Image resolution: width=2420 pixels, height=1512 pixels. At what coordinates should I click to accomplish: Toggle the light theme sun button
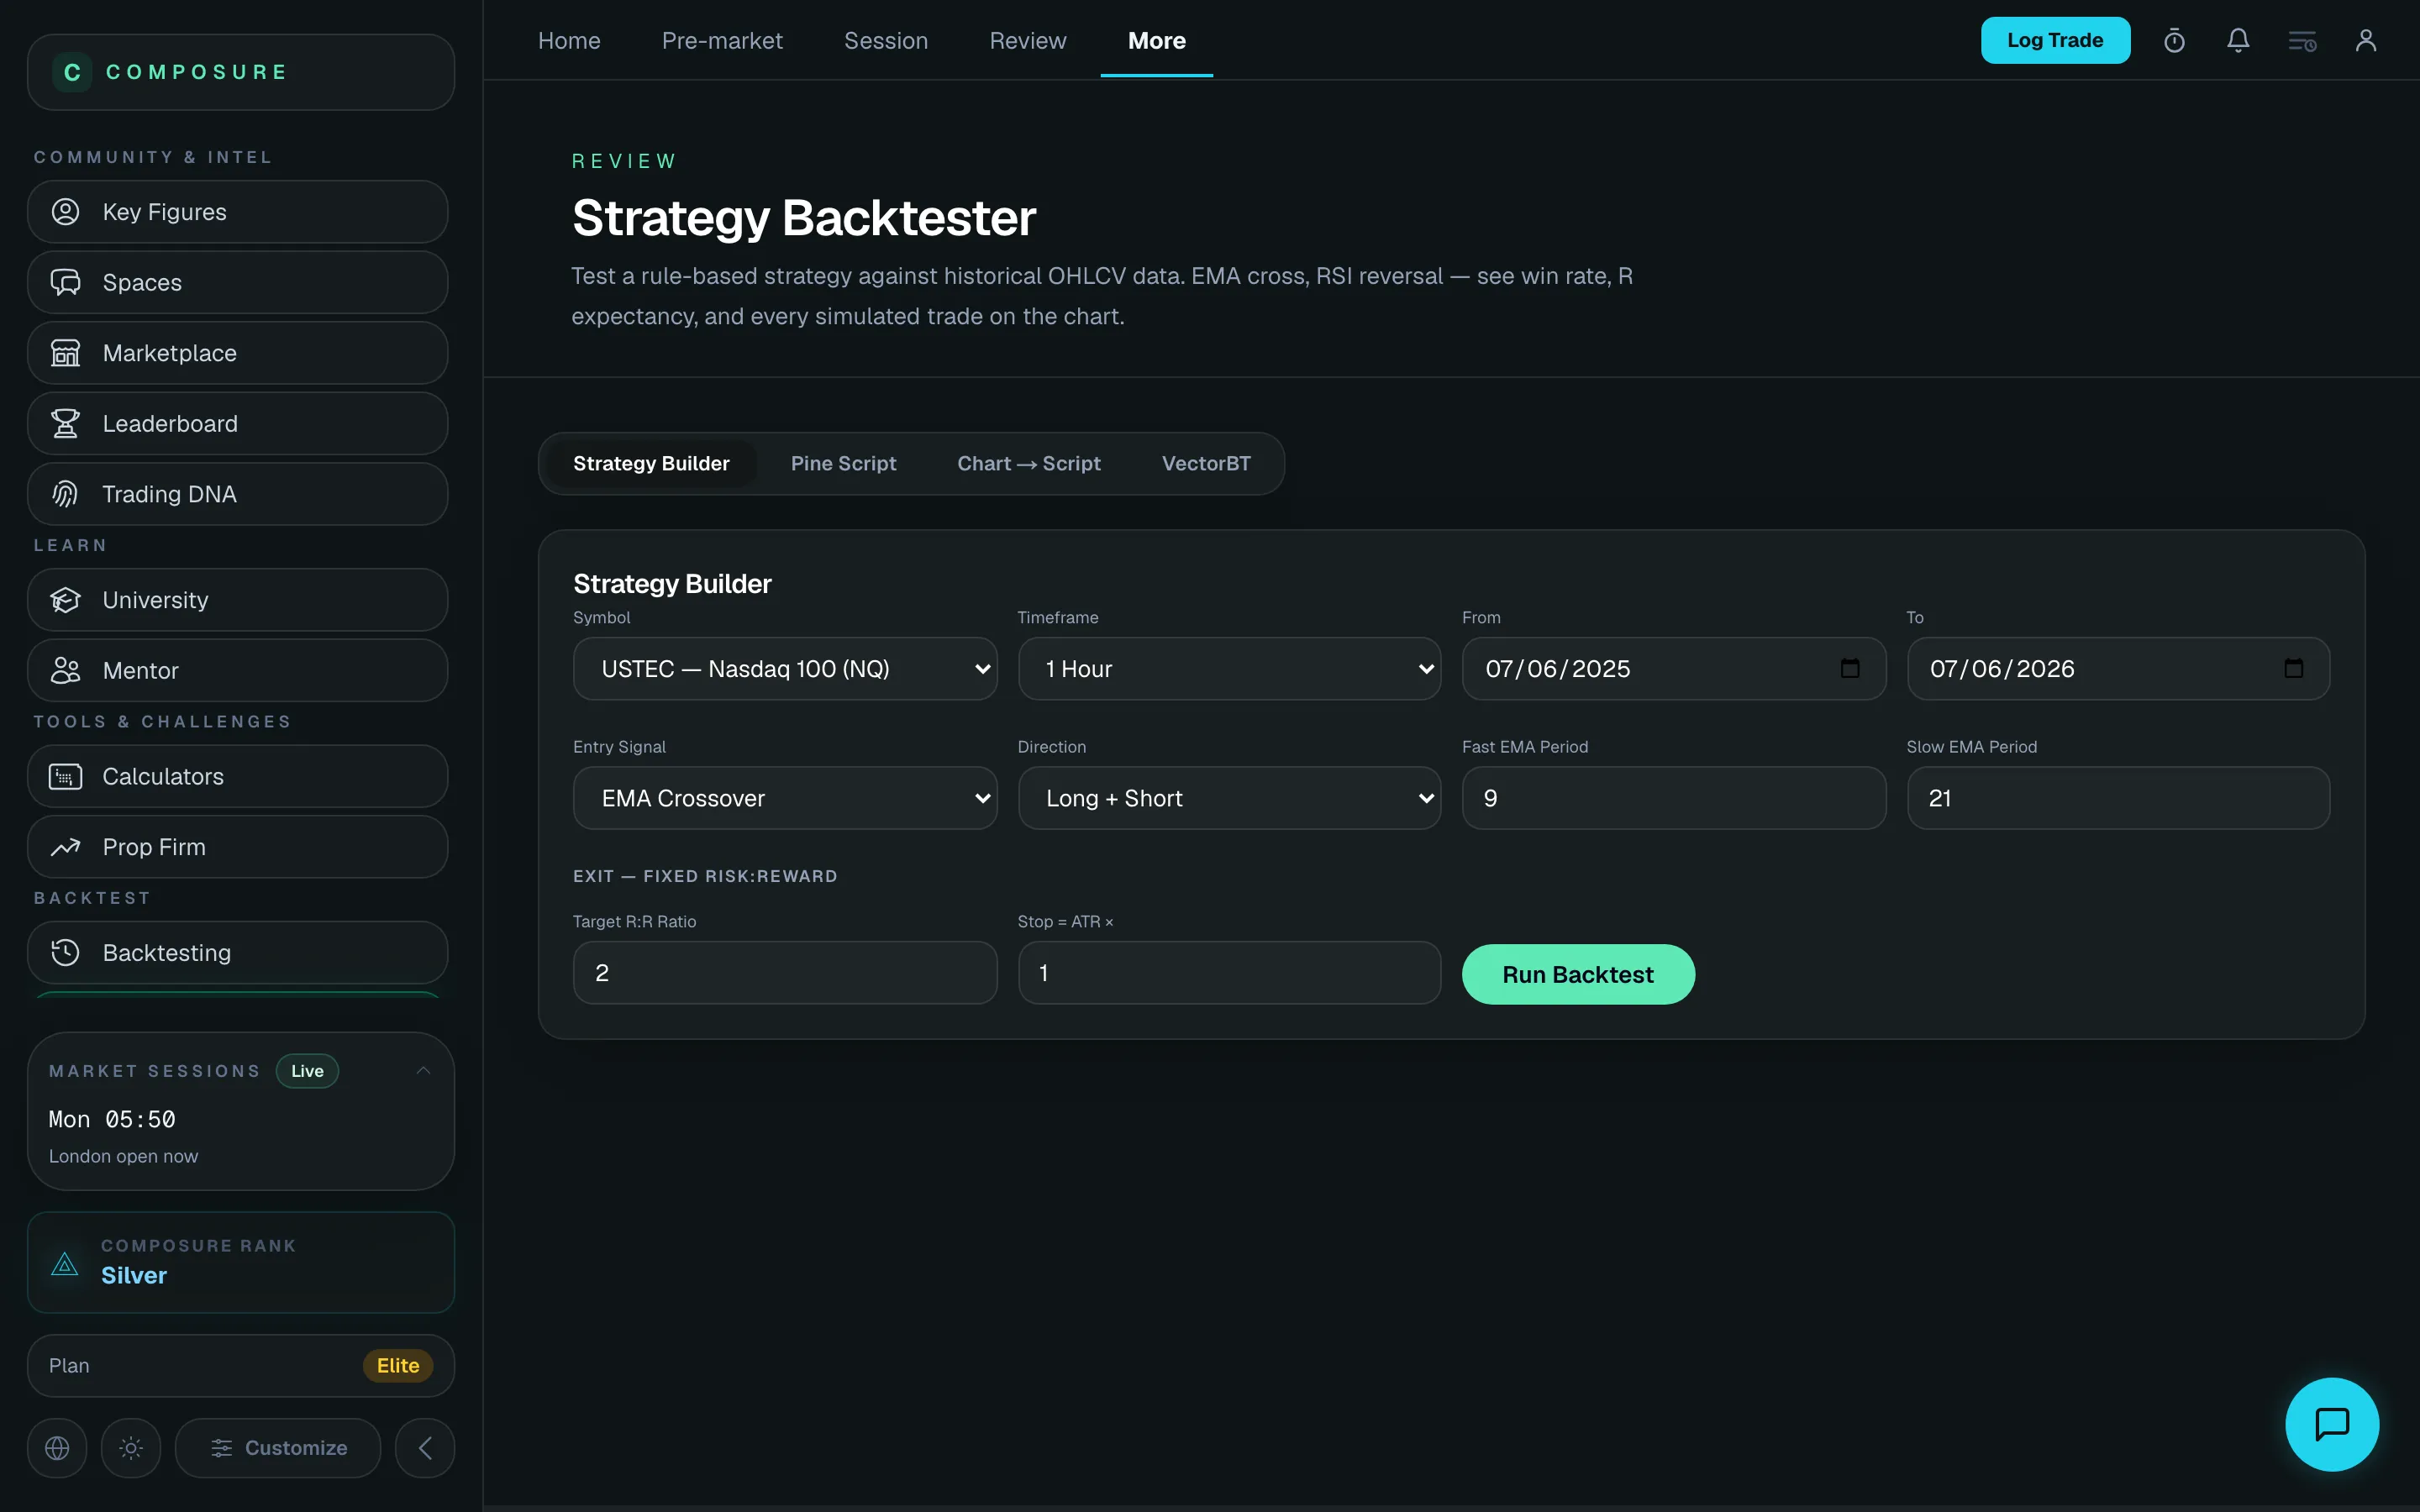(x=131, y=1447)
